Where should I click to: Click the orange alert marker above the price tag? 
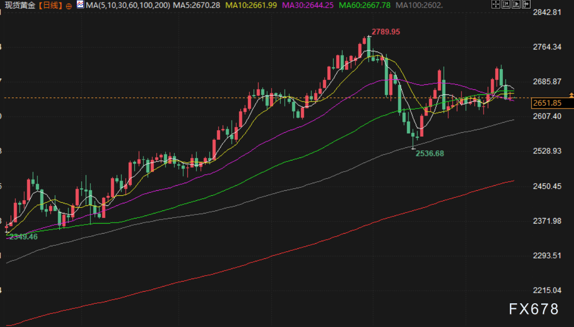571,95
